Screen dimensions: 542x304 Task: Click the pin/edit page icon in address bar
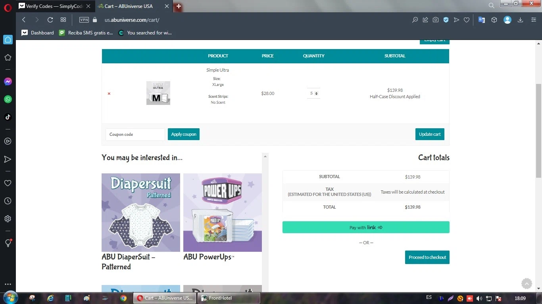click(x=425, y=20)
